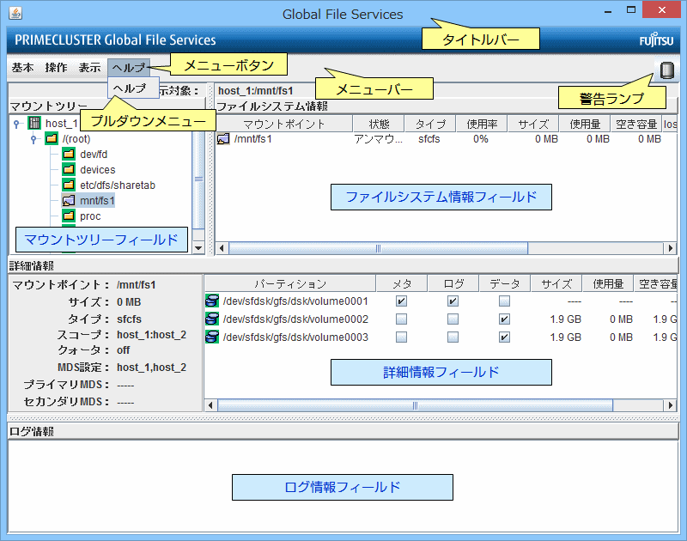Click the データ column header in detail table
This screenshot has width=687, height=541.
coord(504,284)
